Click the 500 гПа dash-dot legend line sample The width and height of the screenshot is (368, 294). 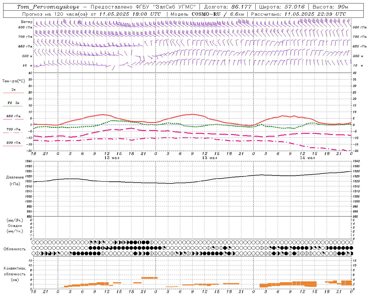pos(13,146)
